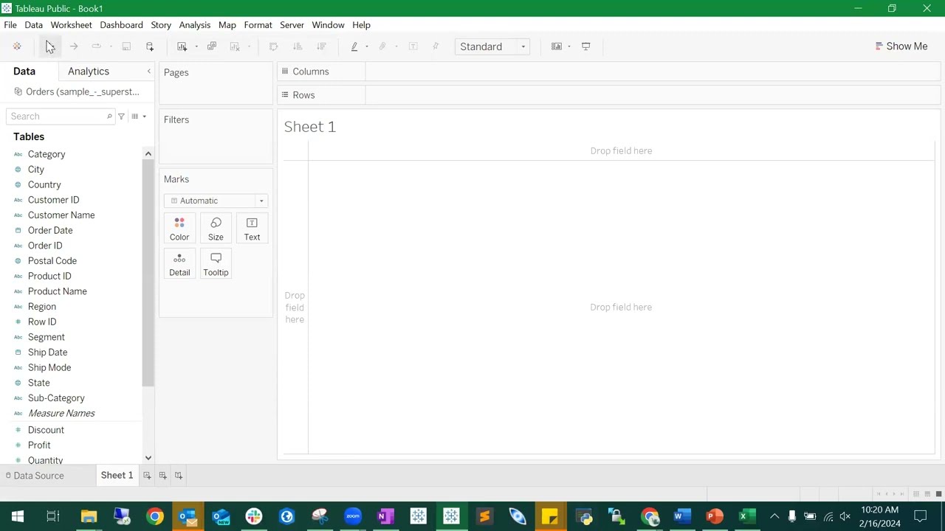Screen dimensions: 945x531
Task: Open the Show Me panel
Action: (901, 46)
